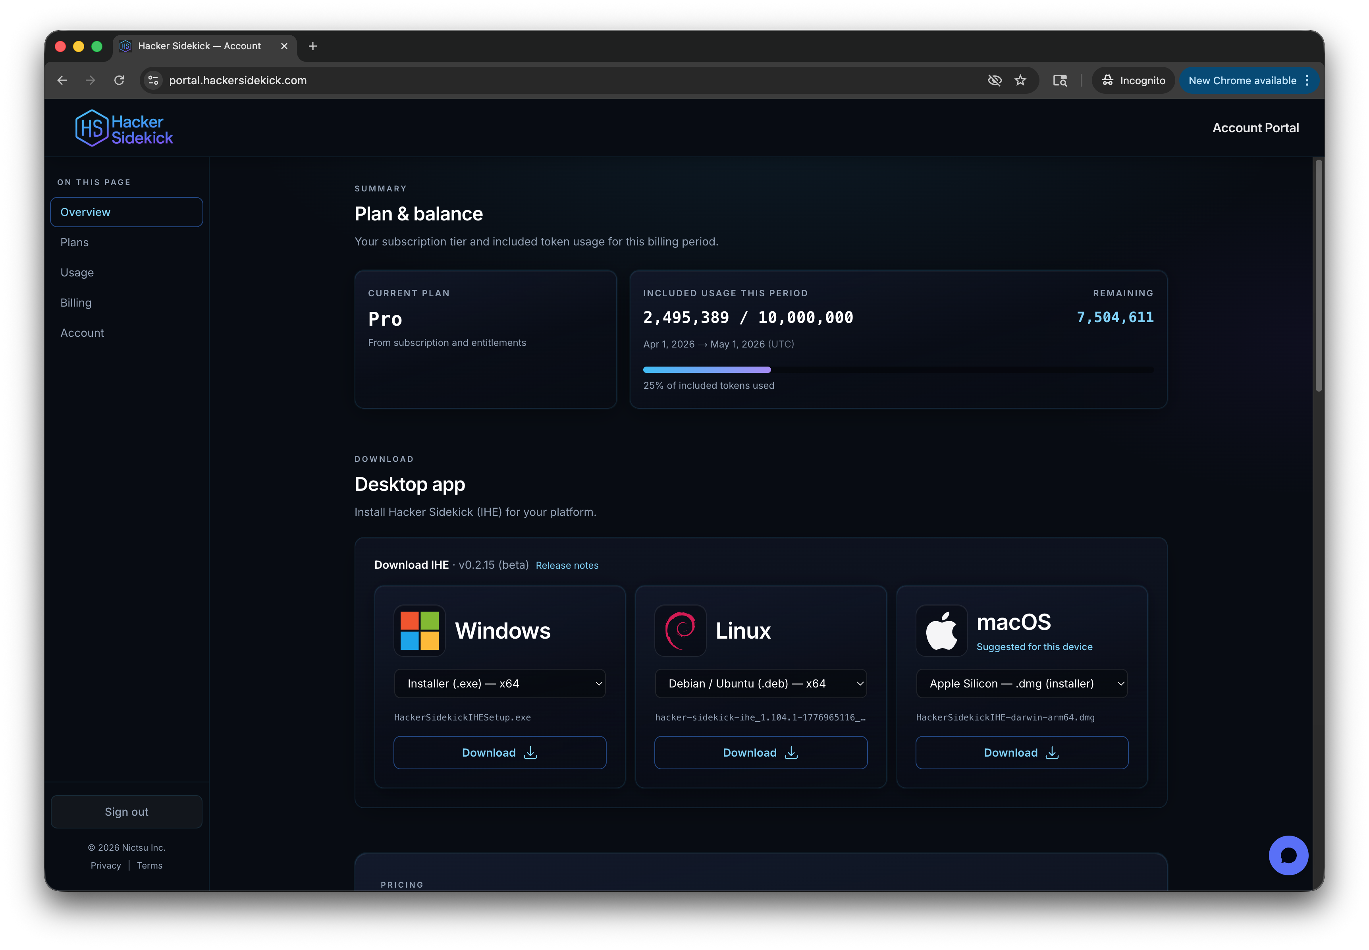
Task: Click filename HackerSidekickIHE-darwin-arm64.dmg
Action: click(x=1005, y=717)
